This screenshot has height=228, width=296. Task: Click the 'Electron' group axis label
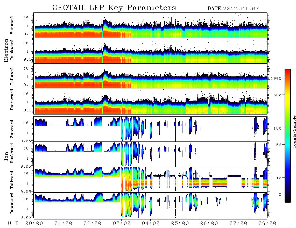tap(6, 50)
